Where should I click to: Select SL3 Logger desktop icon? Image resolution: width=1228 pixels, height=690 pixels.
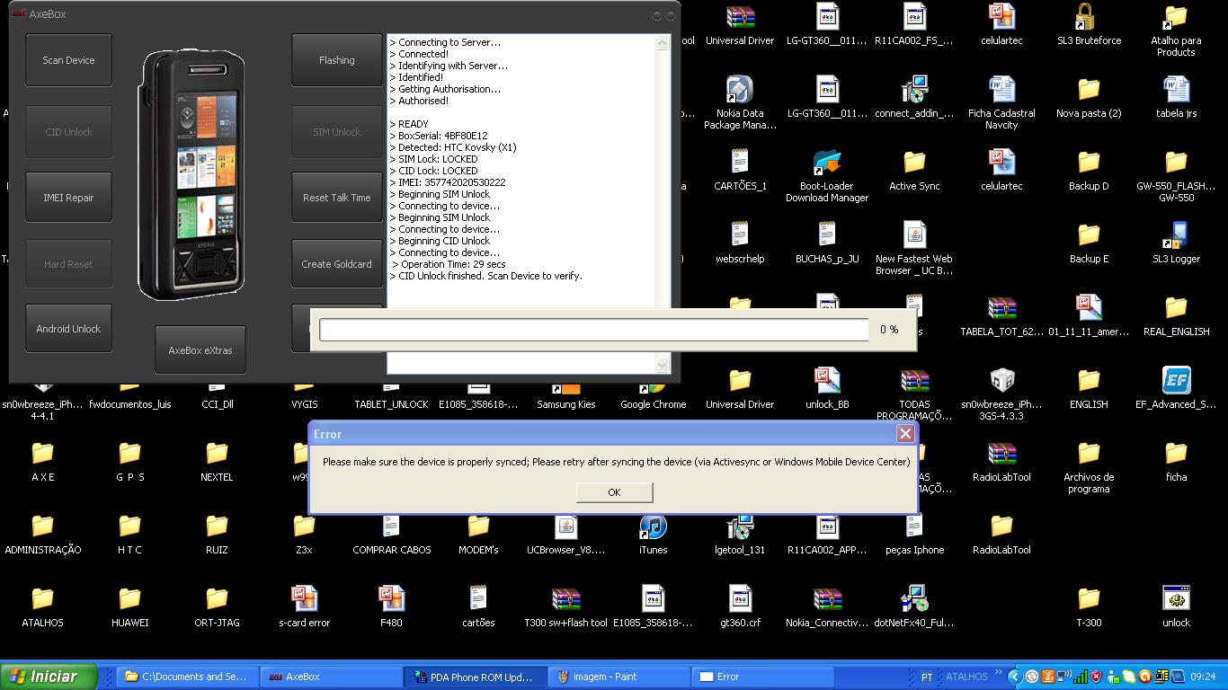[x=1176, y=235]
